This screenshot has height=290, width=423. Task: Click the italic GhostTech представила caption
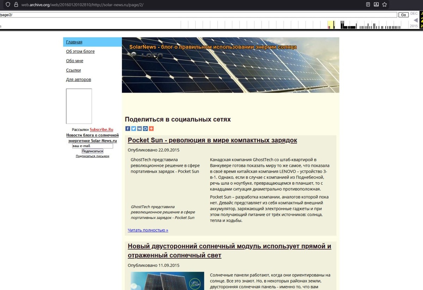click(x=163, y=212)
